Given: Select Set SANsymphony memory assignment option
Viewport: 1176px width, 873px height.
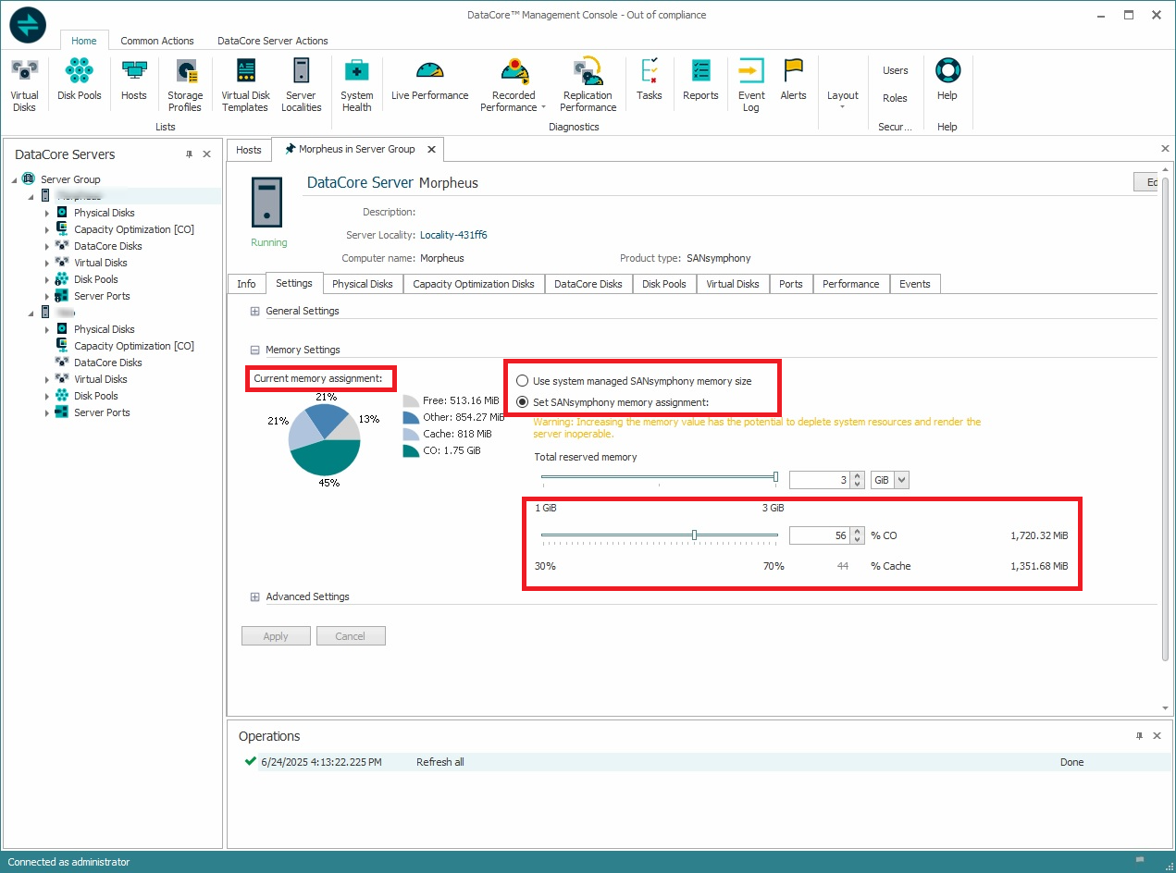Looking at the screenshot, I should (x=523, y=402).
